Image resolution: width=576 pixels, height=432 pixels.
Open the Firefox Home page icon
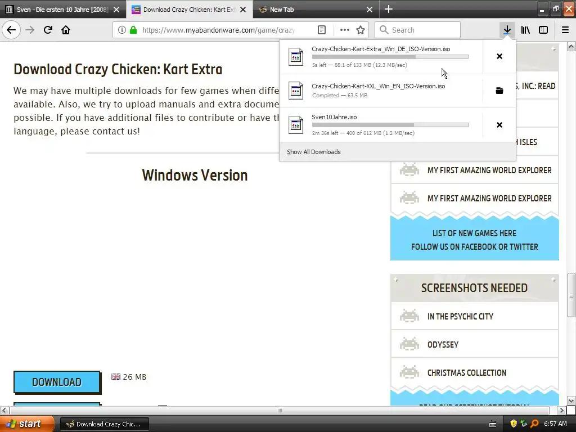coord(66,30)
